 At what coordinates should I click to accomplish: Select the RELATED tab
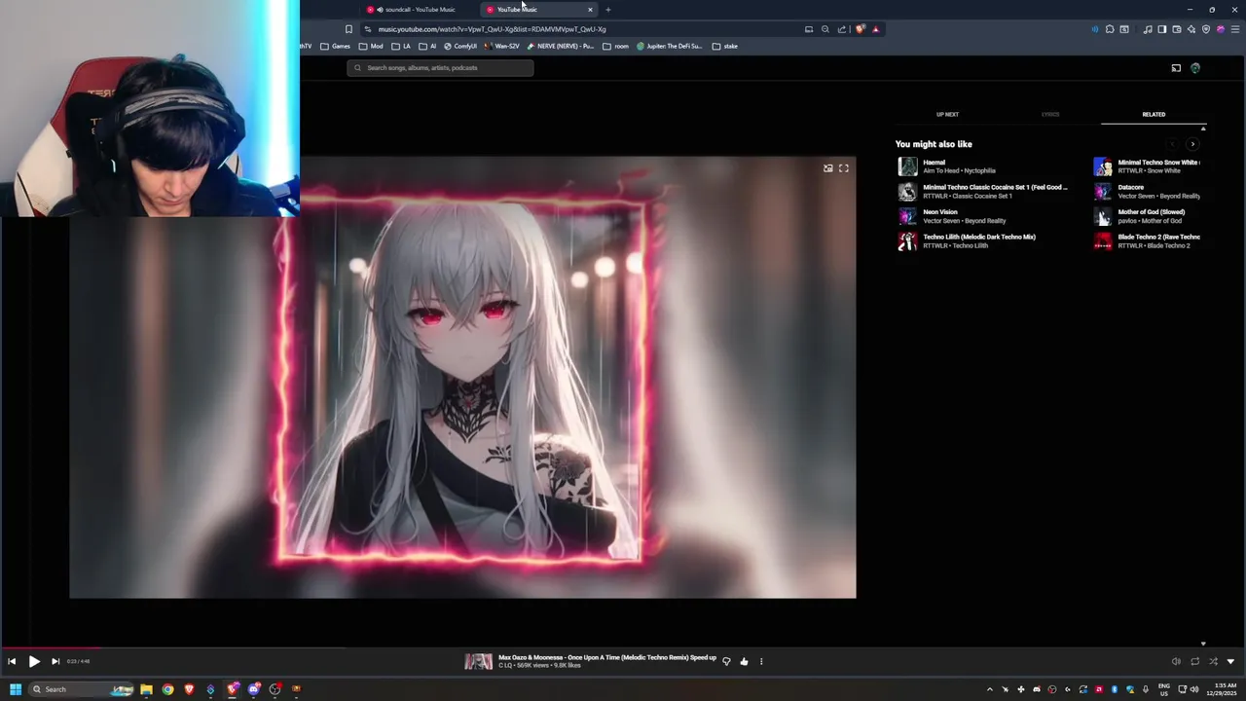1154,114
